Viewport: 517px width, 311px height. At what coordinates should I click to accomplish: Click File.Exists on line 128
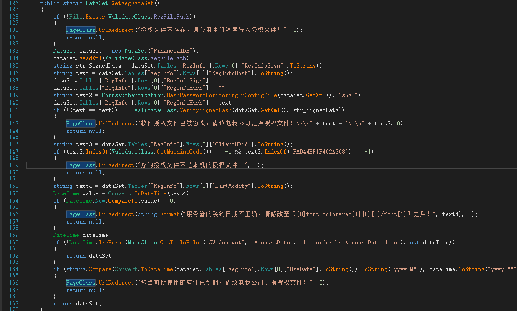click(x=87, y=17)
